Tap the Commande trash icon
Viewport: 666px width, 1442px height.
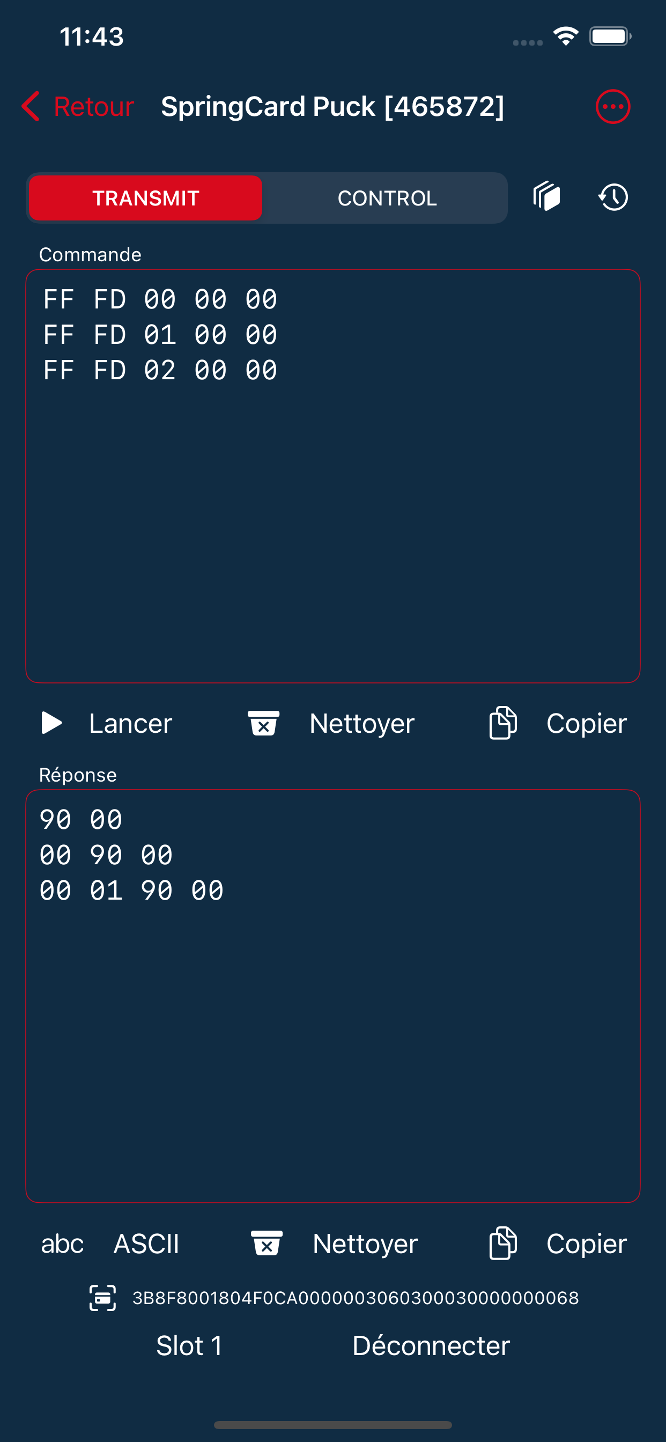point(264,723)
